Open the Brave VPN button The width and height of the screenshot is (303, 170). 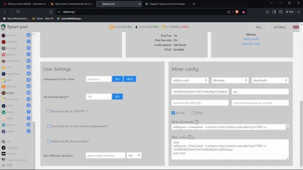[x=289, y=12]
